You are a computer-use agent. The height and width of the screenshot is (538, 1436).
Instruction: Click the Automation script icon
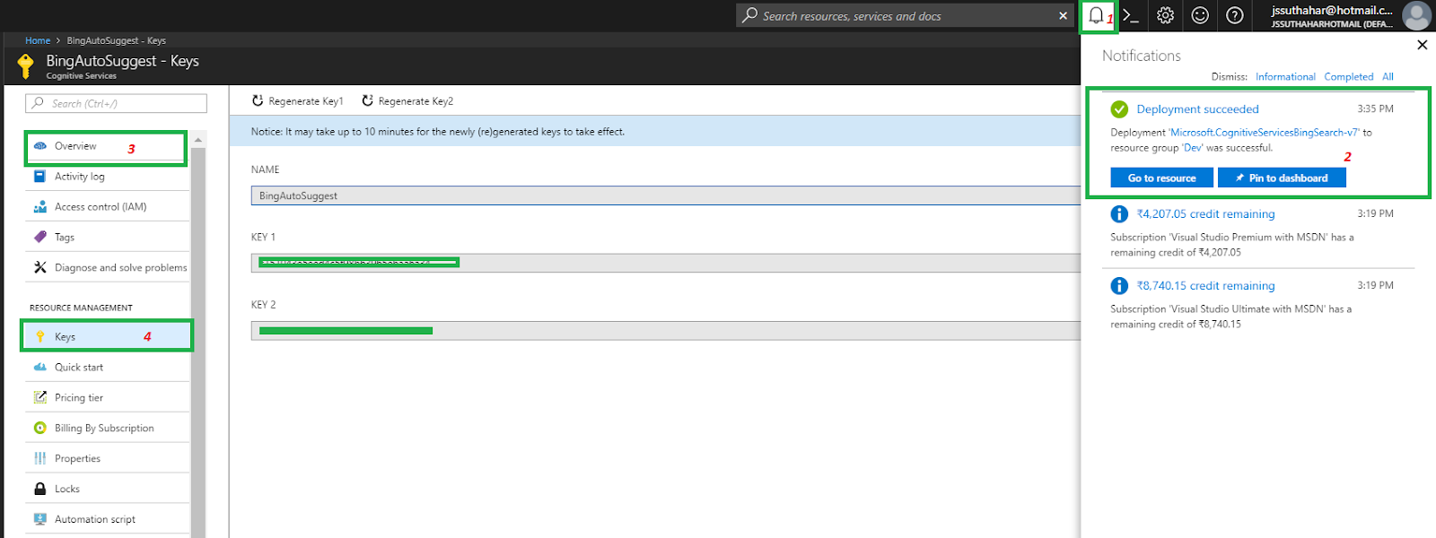[39, 519]
